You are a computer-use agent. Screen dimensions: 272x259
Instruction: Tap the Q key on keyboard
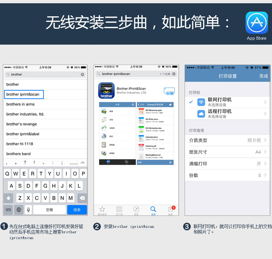[7, 174]
